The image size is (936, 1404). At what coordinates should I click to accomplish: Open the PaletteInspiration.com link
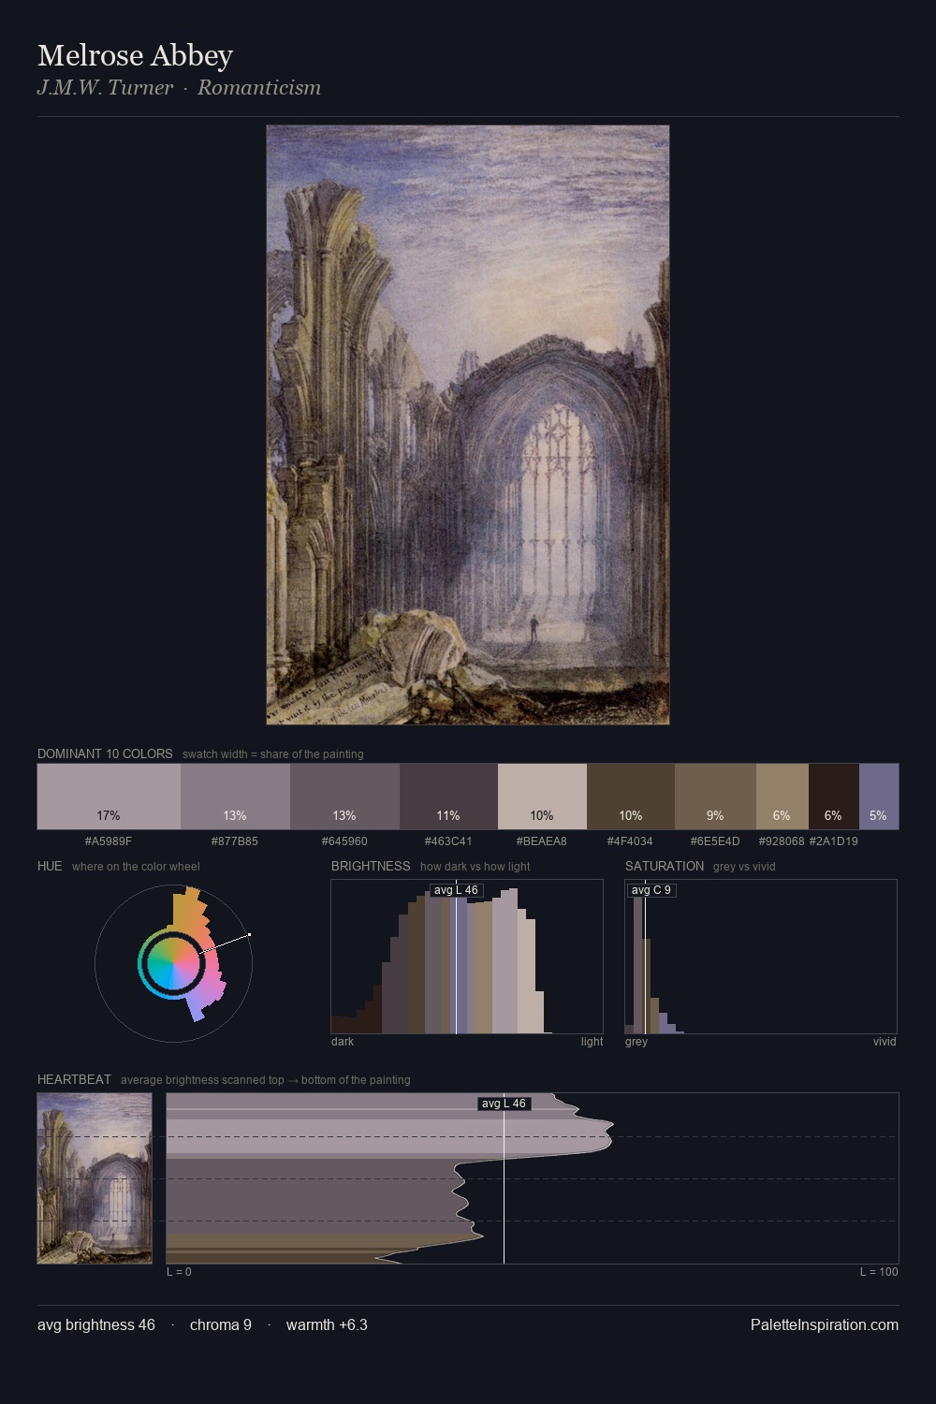[x=825, y=1324]
